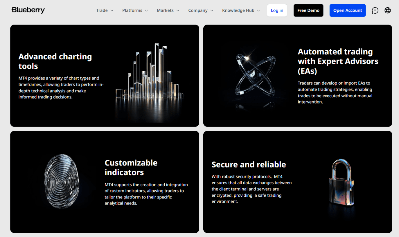The height and width of the screenshot is (237, 399).
Task: Select the Automated trading with Expert Advisors card
Action: point(297,75)
